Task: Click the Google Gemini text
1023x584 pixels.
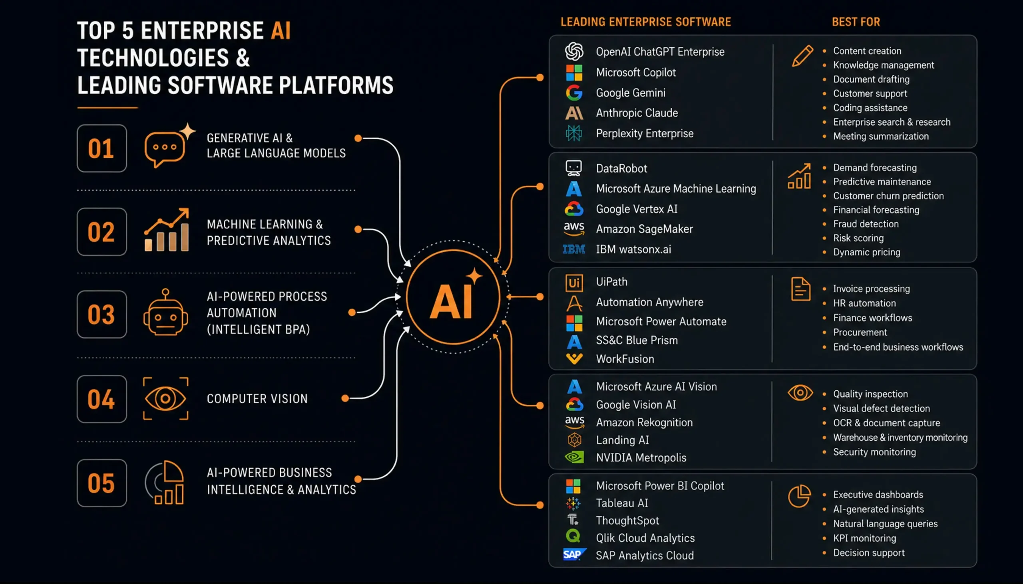Action: pyautogui.click(x=630, y=93)
